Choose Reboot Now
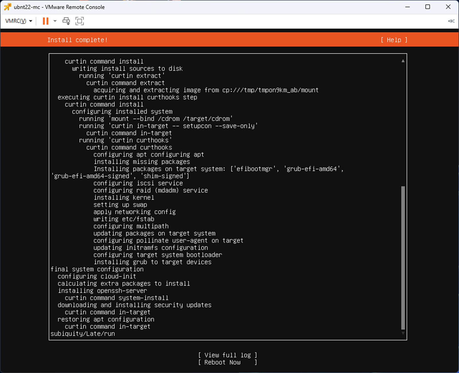459x373 pixels. tap(228, 362)
